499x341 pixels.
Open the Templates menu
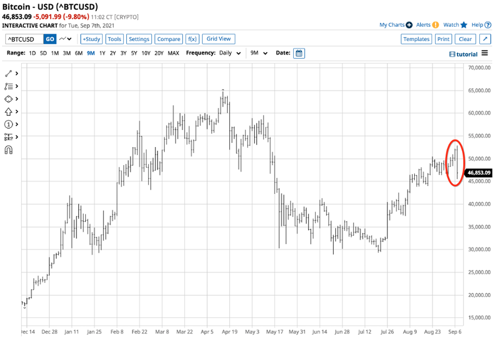click(x=416, y=39)
